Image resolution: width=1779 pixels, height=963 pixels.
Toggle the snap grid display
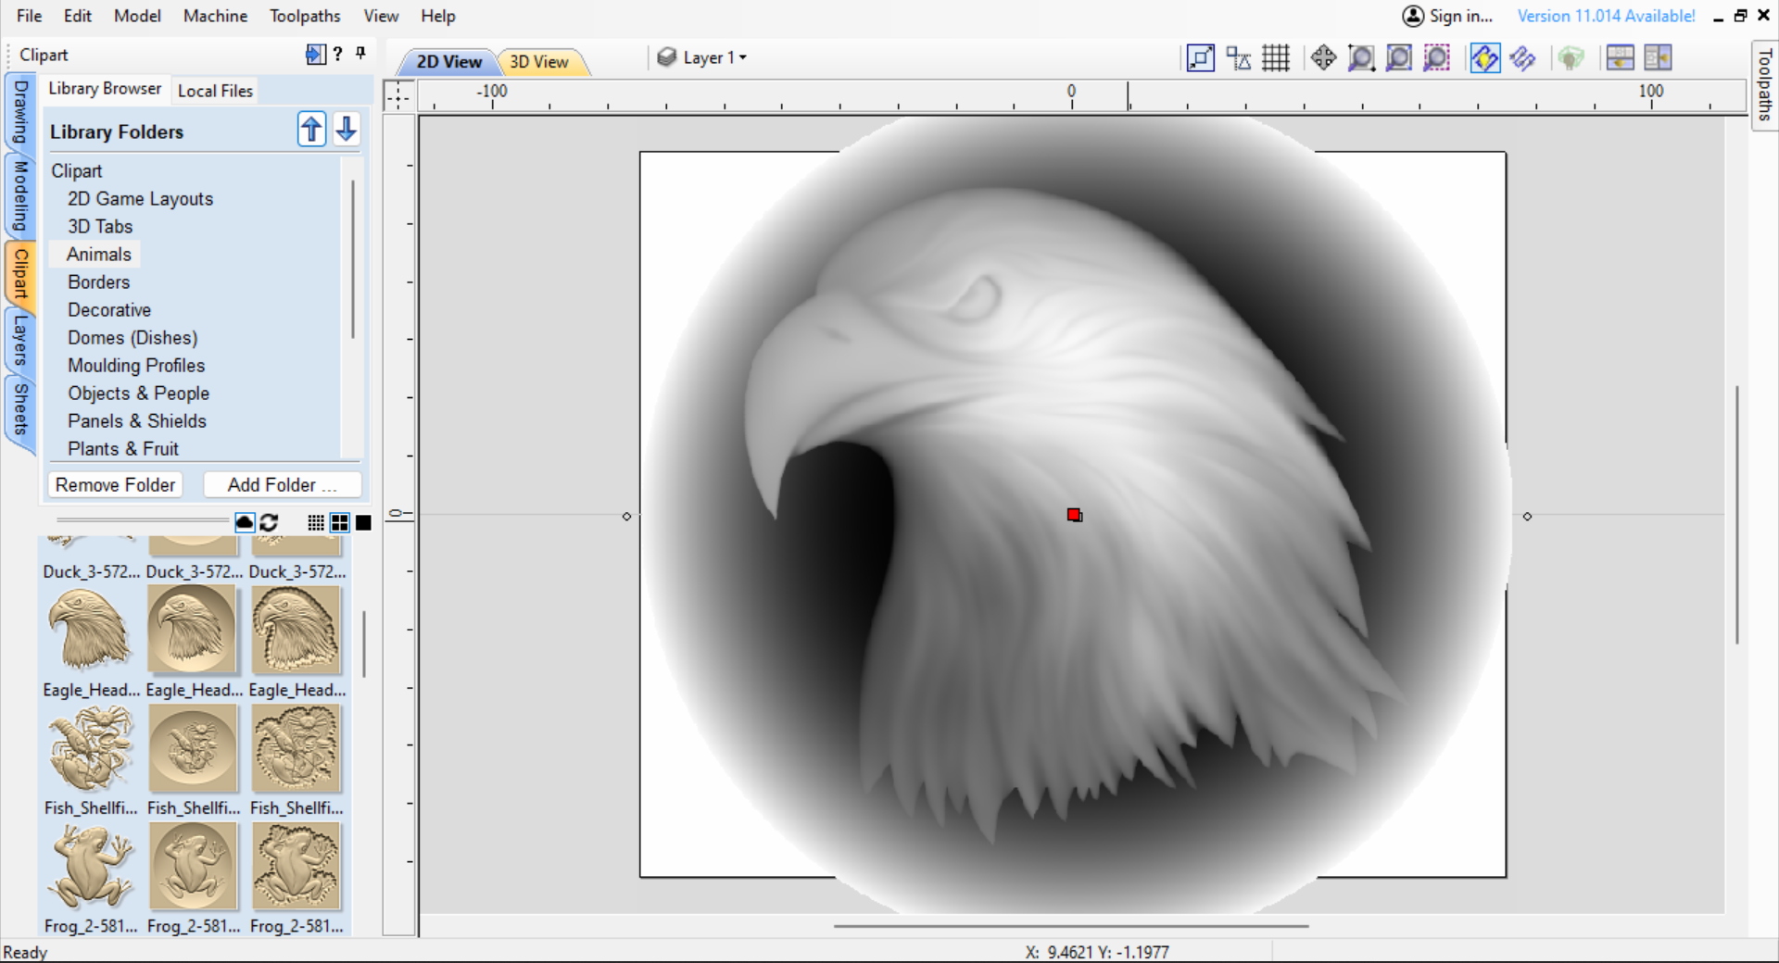(x=1276, y=57)
